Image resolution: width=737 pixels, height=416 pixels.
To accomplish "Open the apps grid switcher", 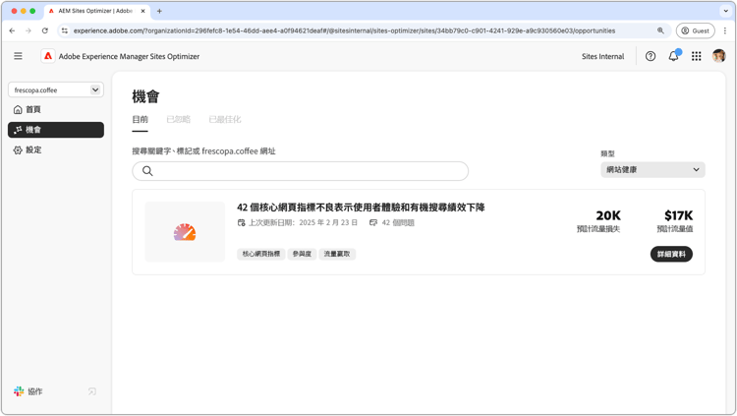I will (x=696, y=56).
